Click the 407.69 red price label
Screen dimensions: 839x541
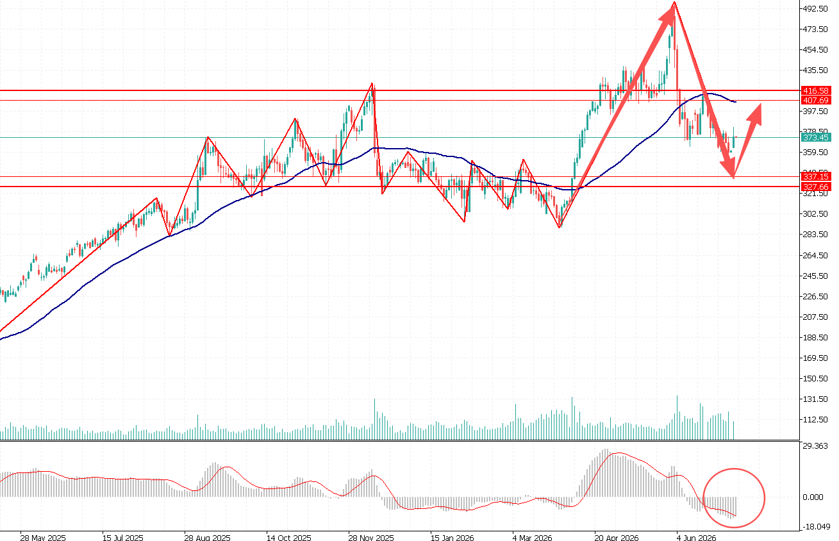tap(817, 101)
